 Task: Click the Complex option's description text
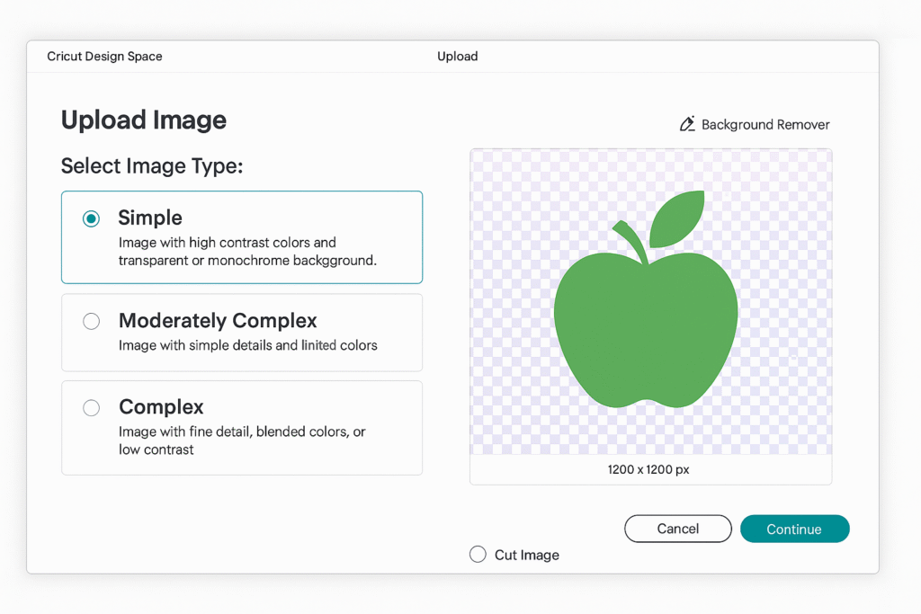tap(241, 440)
